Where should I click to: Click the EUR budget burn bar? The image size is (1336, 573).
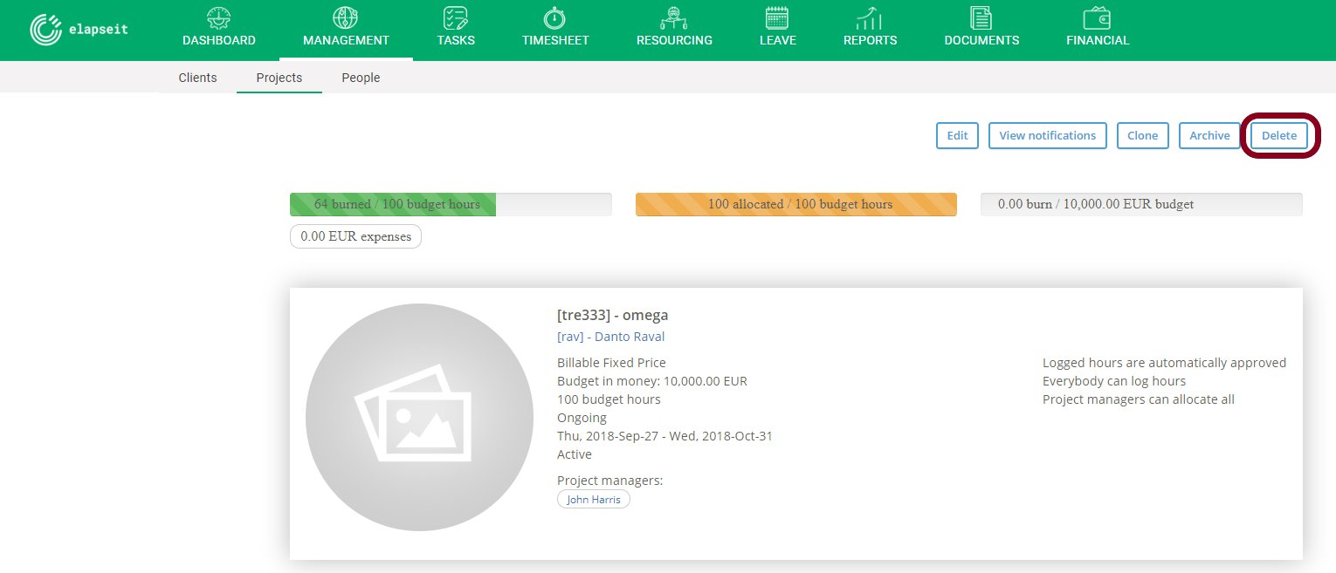tap(1141, 204)
